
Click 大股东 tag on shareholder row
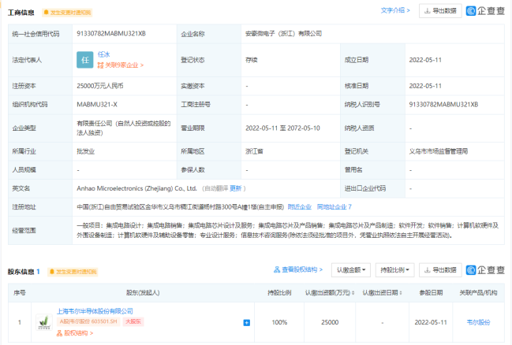tap(133, 321)
